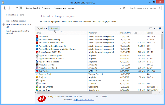The width and height of the screenshot is (165, 105).
Task: Click the 1.53 GB size value
Action: pyautogui.click(x=141, y=46)
